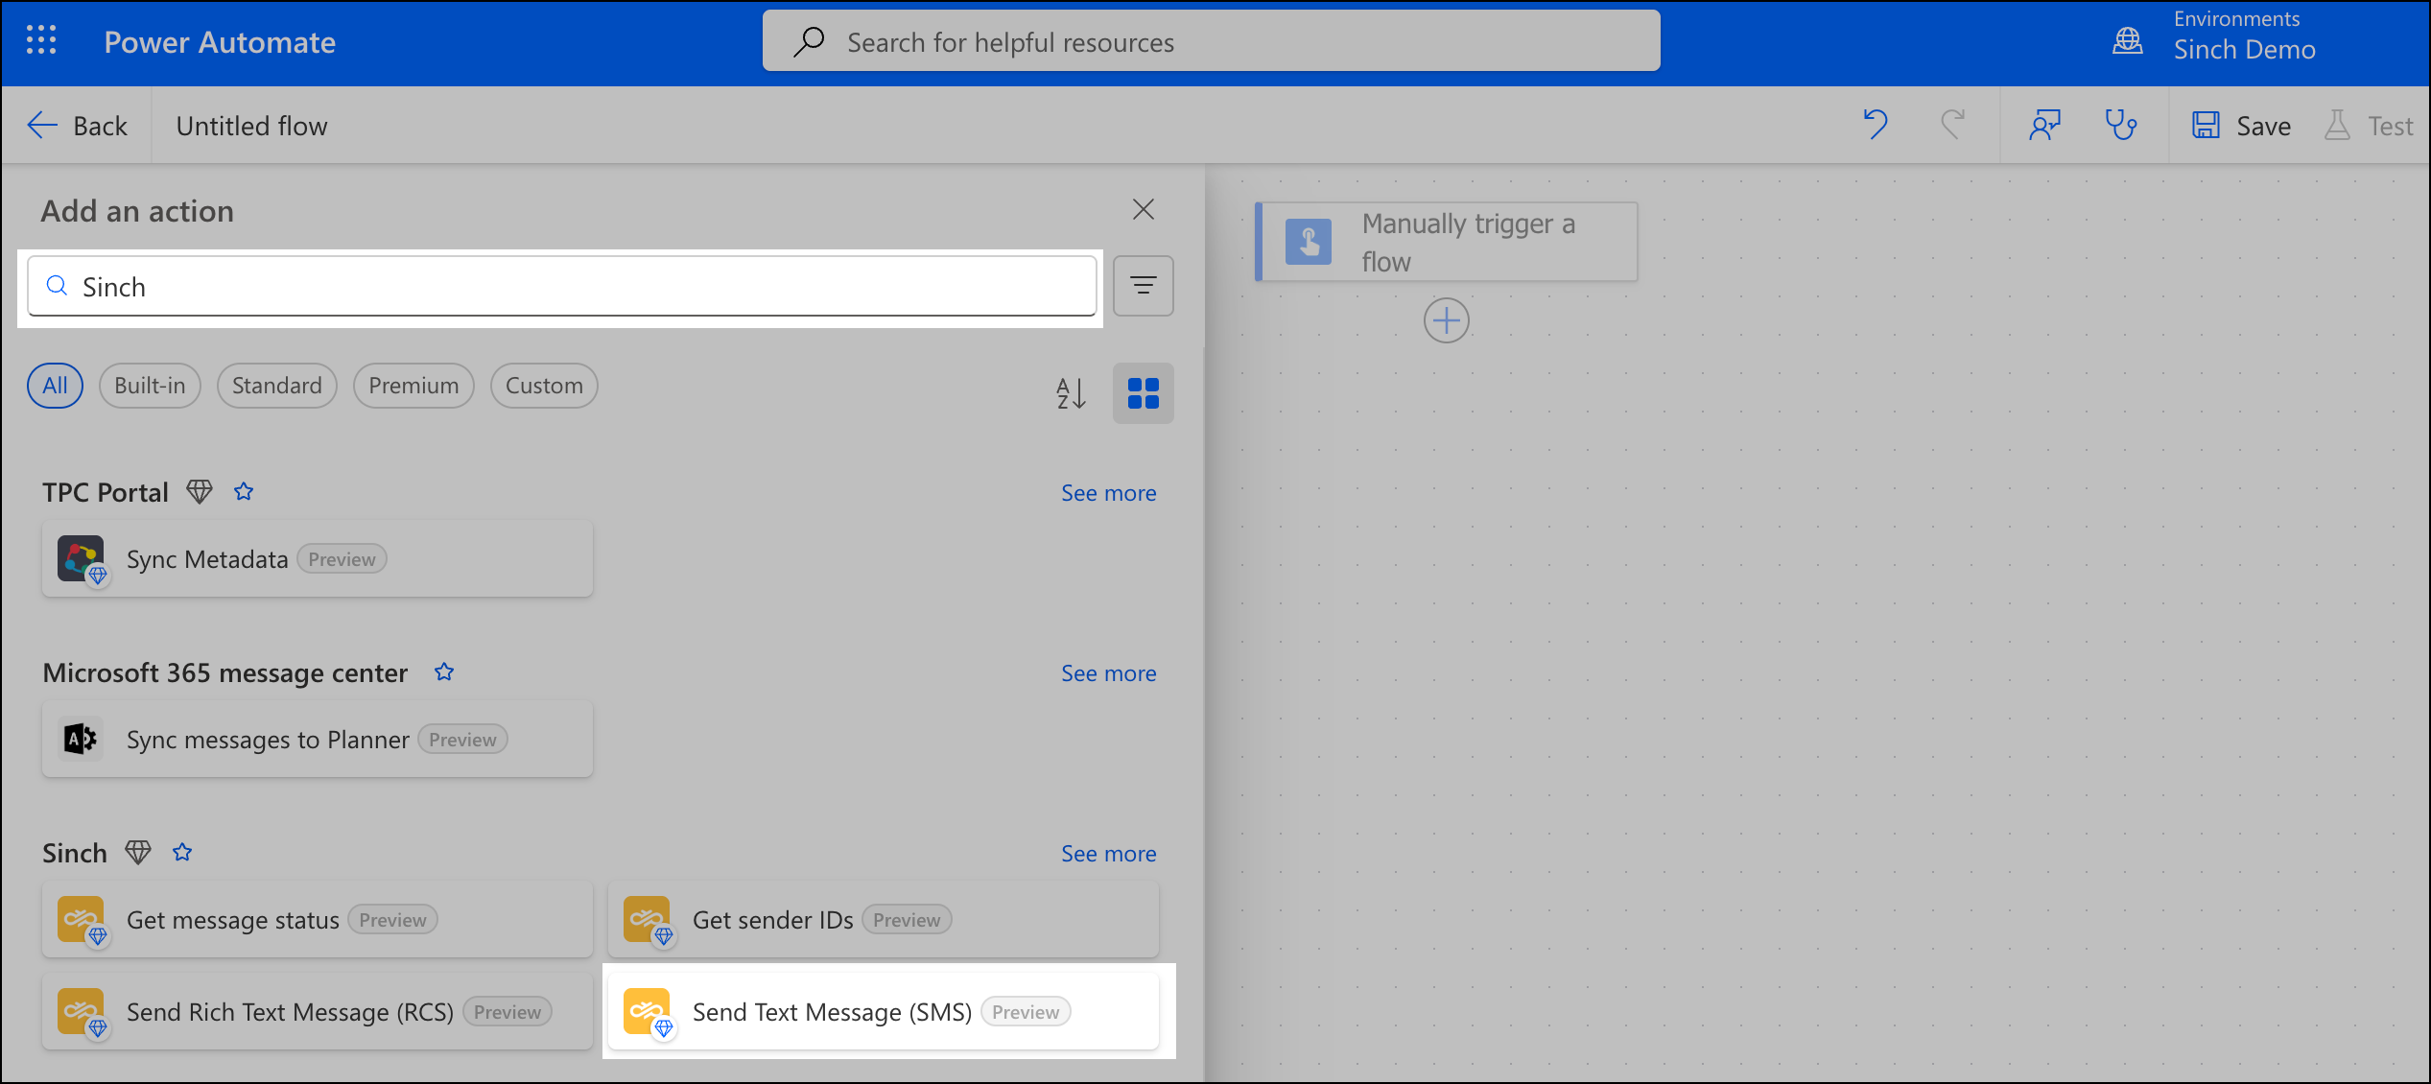Select Send Text Message (SMS) action
The width and height of the screenshot is (2431, 1084).
pyautogui.click(x=884, y=1012)
